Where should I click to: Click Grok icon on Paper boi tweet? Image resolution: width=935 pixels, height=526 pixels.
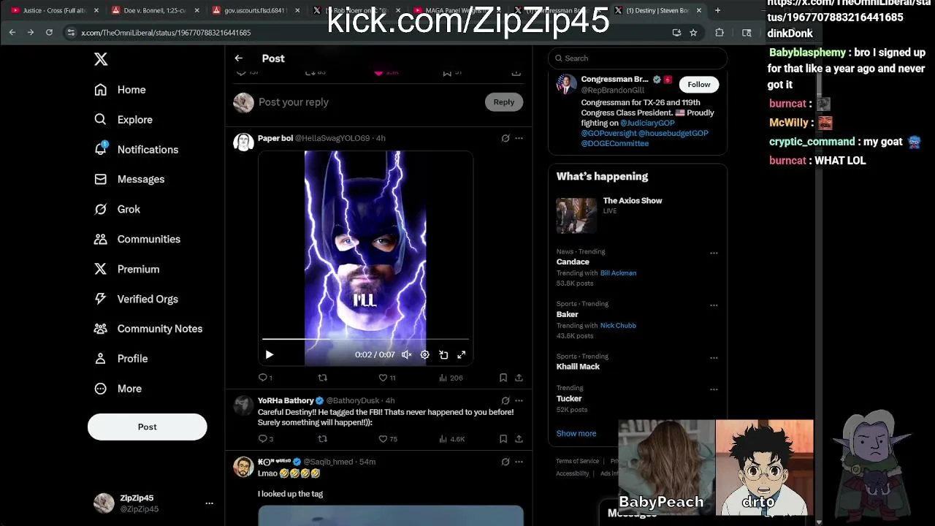click(505, 138)
